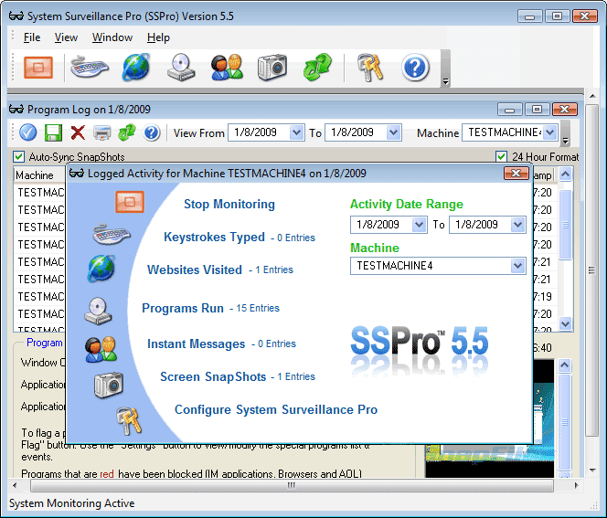607x518 pixels.
Task: Click the green refresh arrows in main toolbar
Action: (x=317, y=68)
